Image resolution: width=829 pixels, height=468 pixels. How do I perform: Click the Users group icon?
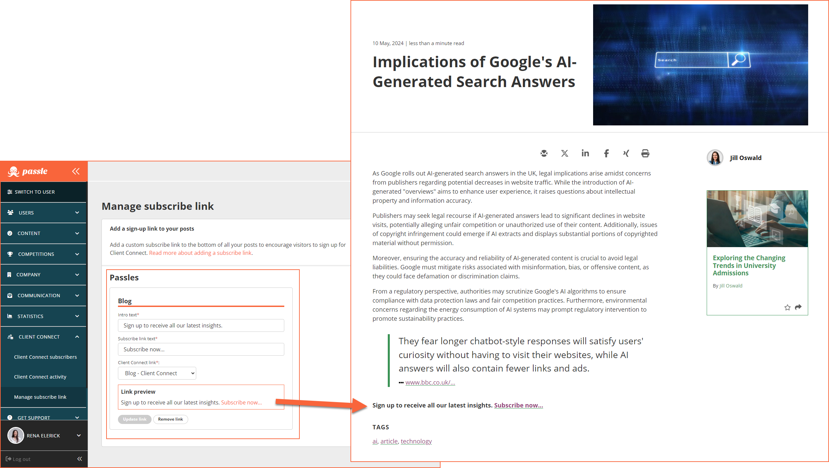[x=10, y=212]
